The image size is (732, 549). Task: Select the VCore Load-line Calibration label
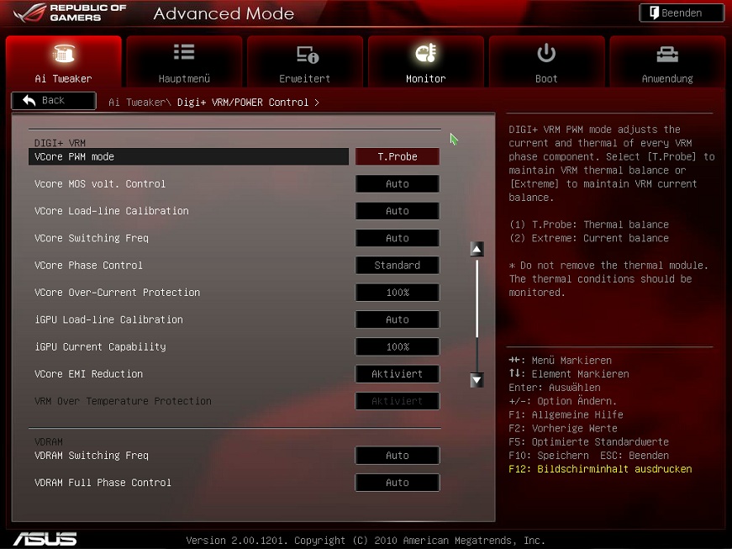pos(112,211)
